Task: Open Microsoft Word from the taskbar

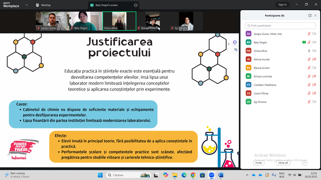Action: pos(221,175)
